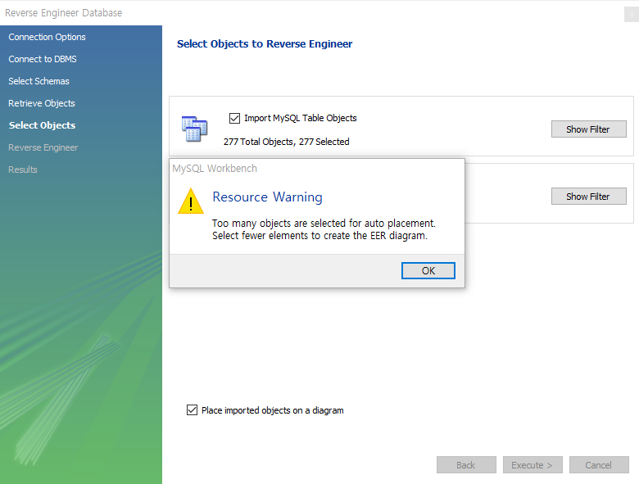Image resolution: width=639 pixels, height=484 pixels.
Task: Open the Retrieve Objects step
Action: pyautogui.click(x=42, y=103)
